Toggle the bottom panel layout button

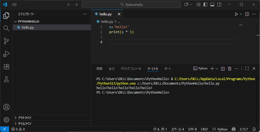click(212, 5)
